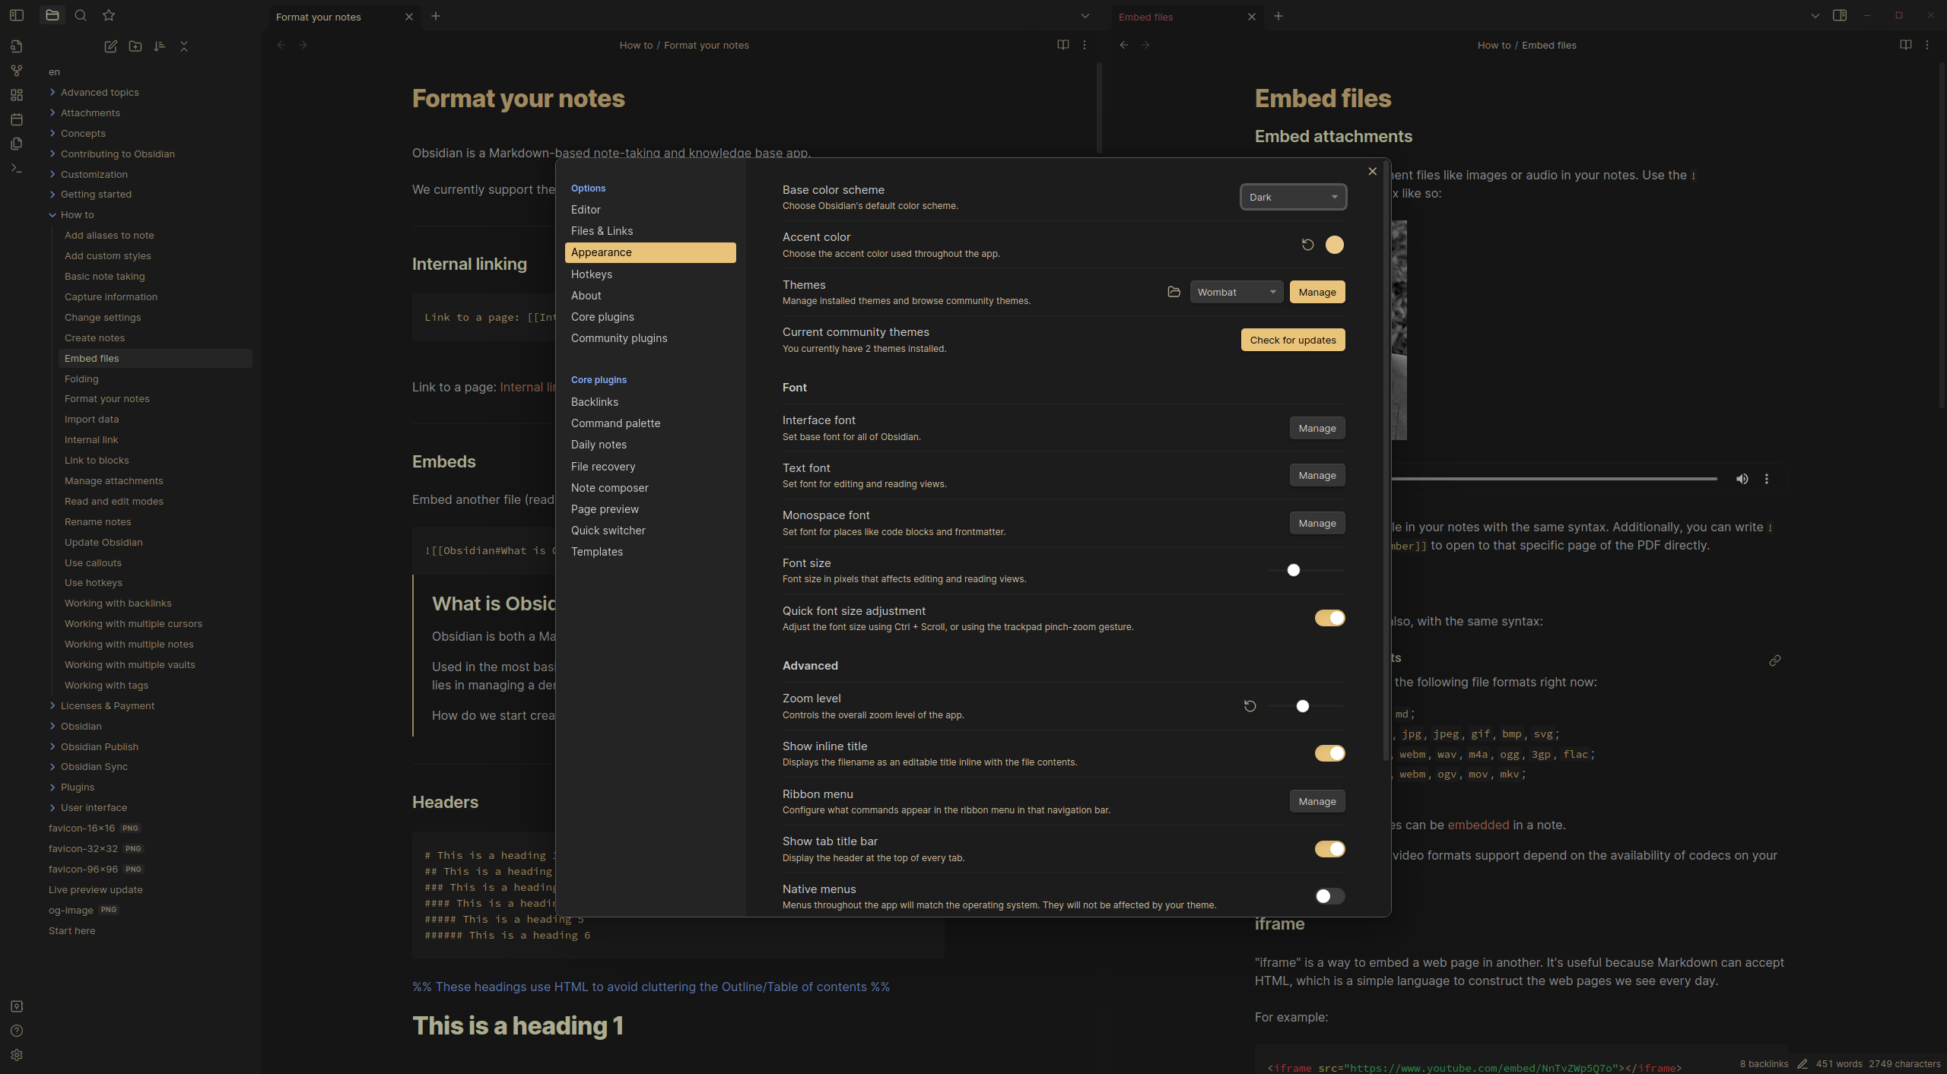Pick the accent color swatch

point(1335,245)
